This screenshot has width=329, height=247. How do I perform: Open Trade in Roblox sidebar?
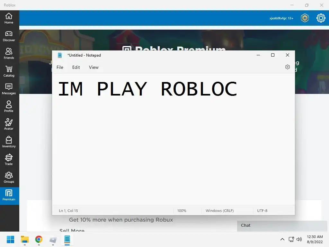[x=9, y=160]
